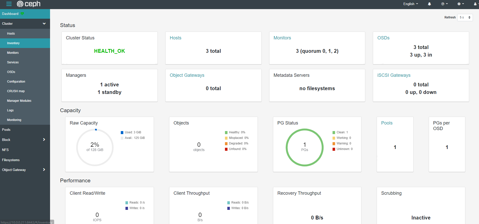479x224 pixels.
Task: Click the 'no filesystems' text
Action: (x=317, y=88)
